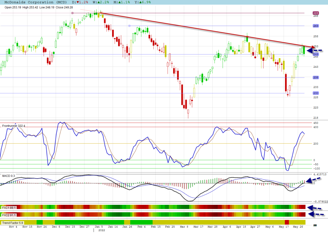Image resolution: width=328 pixels, height=236 pixels.
Task: Select the daily change D: 1.2% value
Action: point(80,2)
